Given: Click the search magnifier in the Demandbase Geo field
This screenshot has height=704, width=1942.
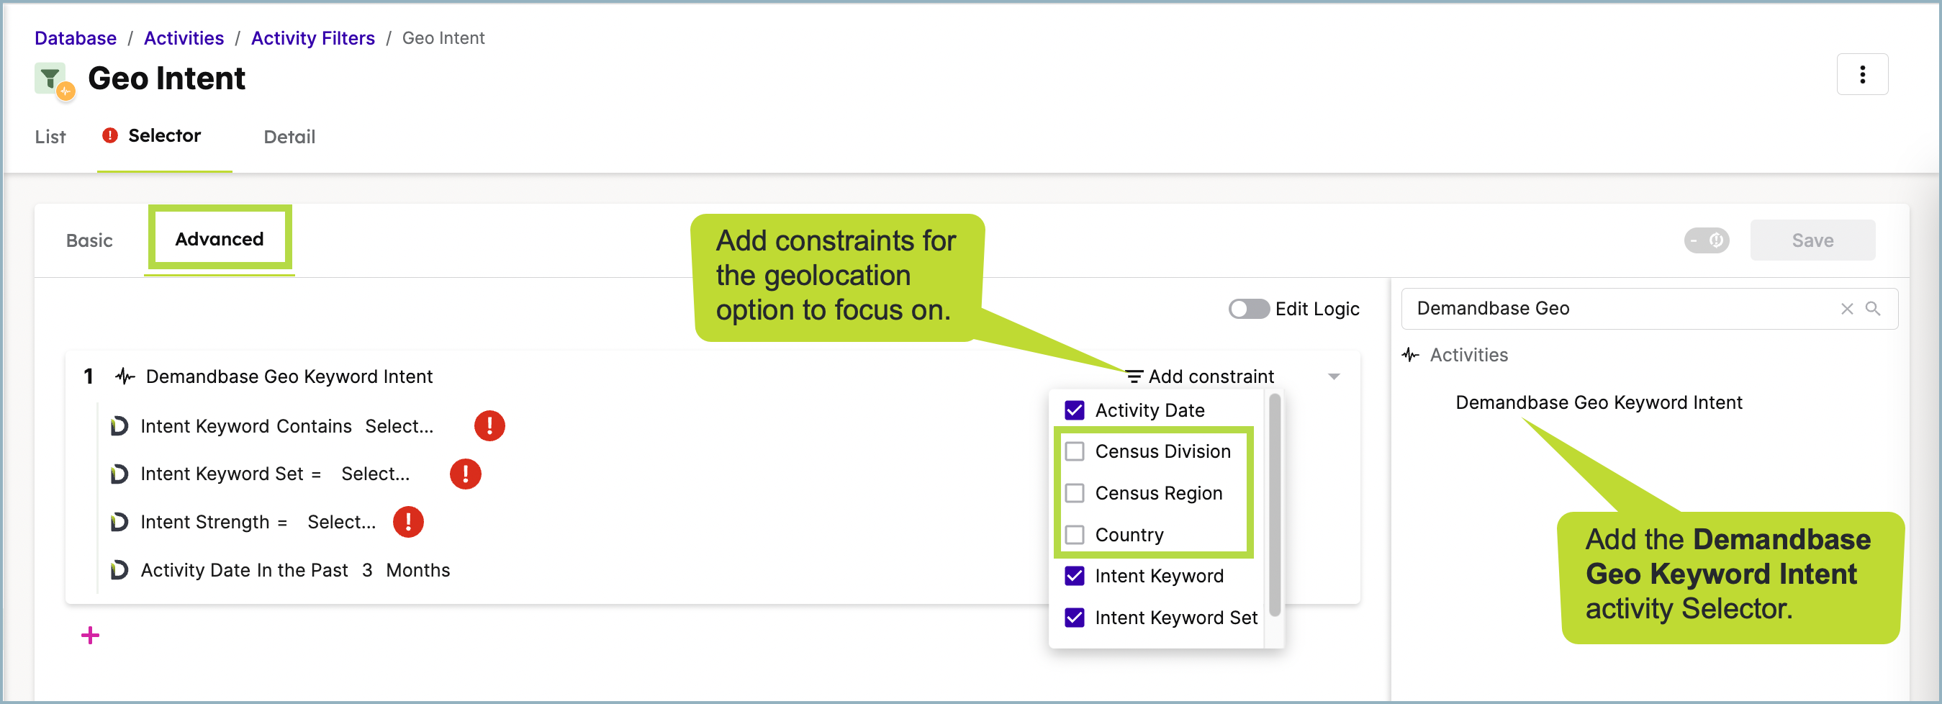Looking at the screenshot, I should pos(1875,308).
